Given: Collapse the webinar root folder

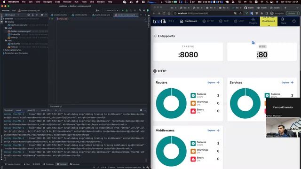Looking at the screenshot, I should coord(4,19).
